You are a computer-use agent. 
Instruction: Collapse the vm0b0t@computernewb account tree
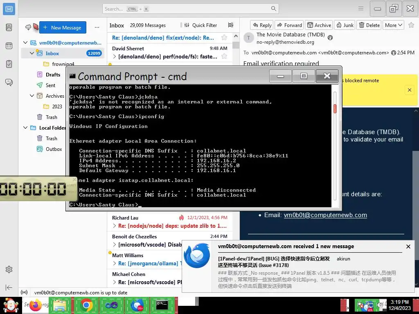(x=25, y=43)
